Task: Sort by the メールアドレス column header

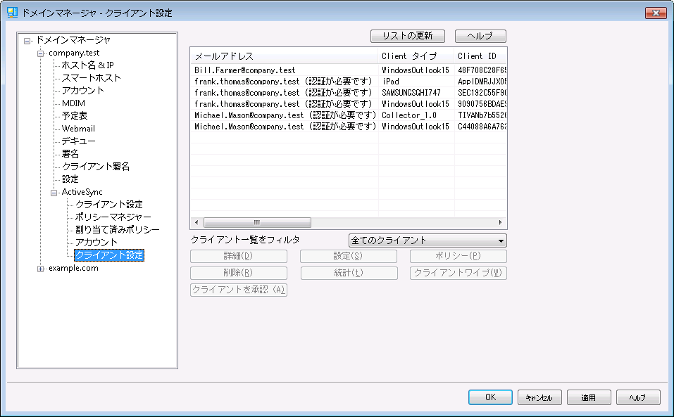Action: (284, 56)
